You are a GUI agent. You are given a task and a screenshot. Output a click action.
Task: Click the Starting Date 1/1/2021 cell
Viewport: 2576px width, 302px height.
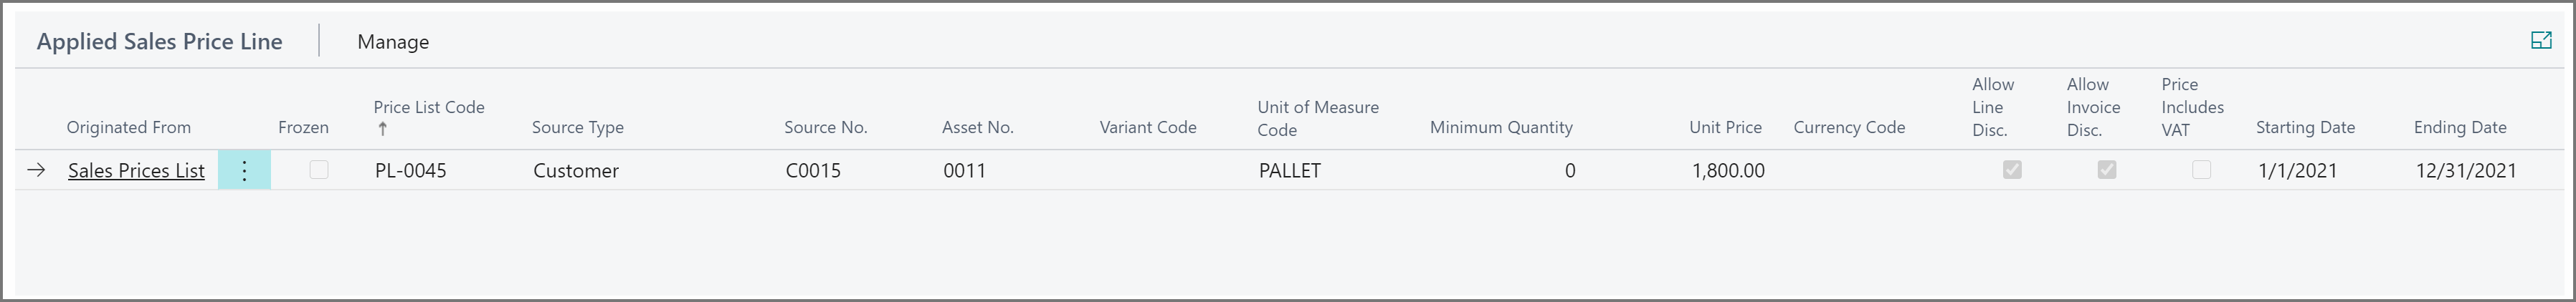(2297, 172)
